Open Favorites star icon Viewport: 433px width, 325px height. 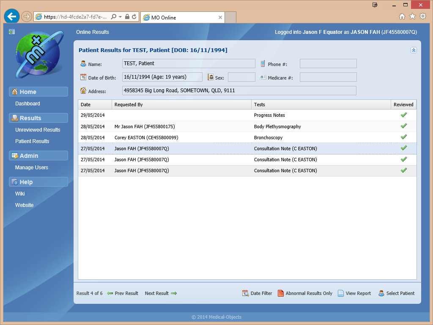coord(412,17)
